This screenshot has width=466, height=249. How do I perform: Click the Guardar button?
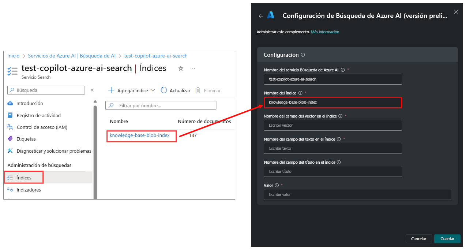[447, 239]
